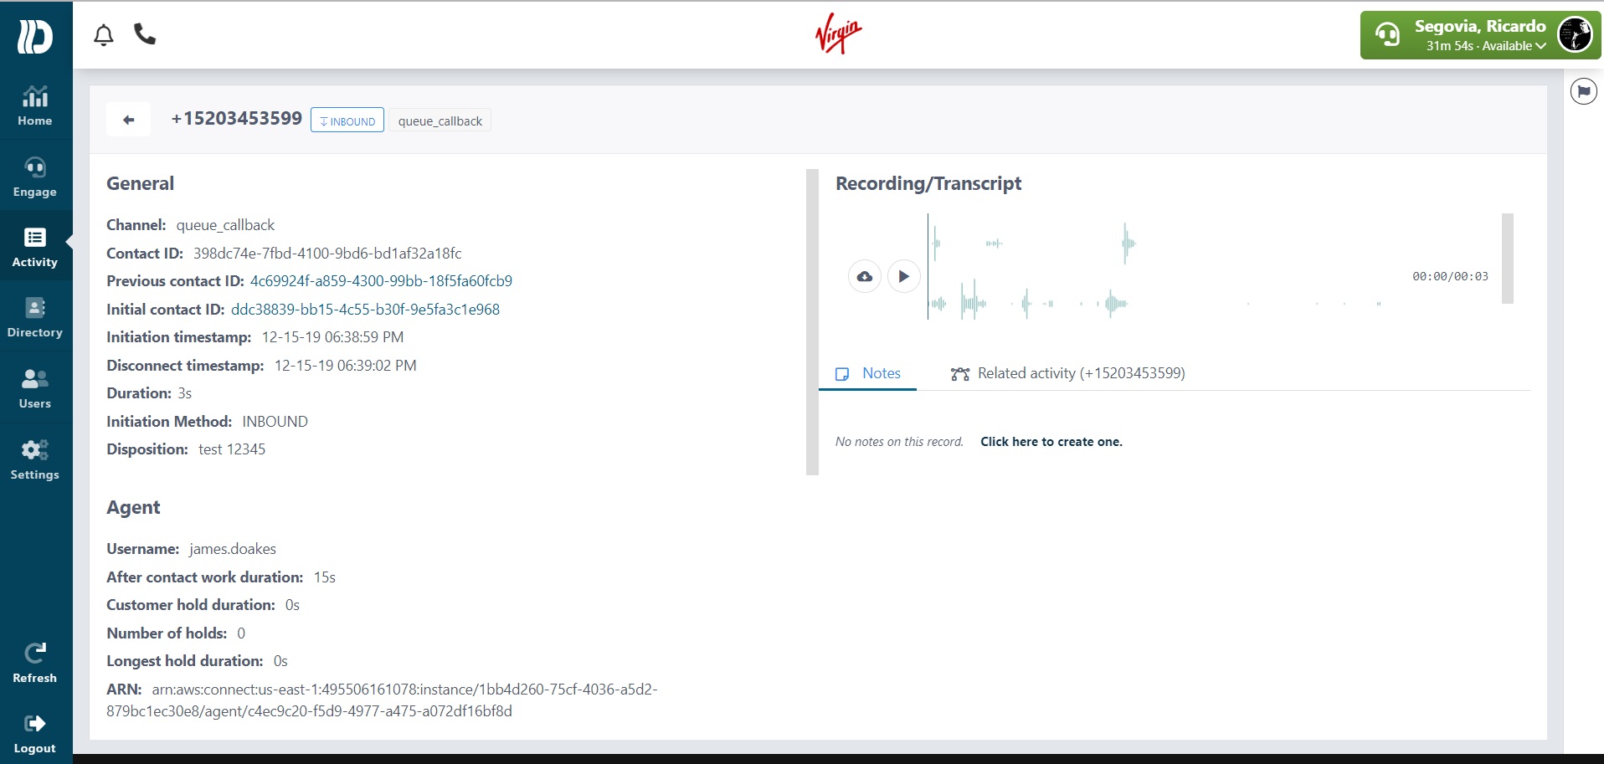Log out using the sidebar
This screenshot has height=764, width=1604.
[35, 734]
